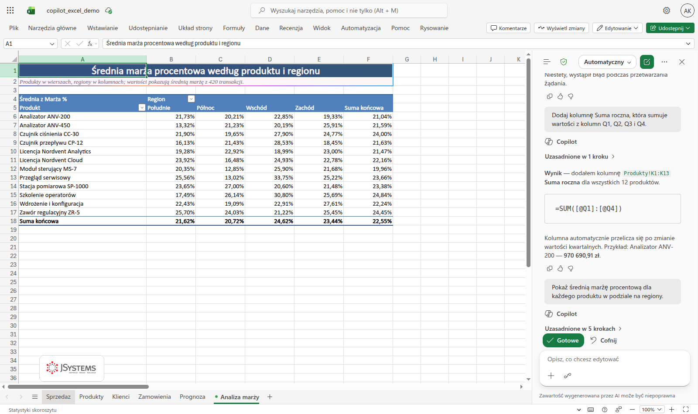Open the all sheets list icon
698x414 pixels.
(x=35, y=397)
